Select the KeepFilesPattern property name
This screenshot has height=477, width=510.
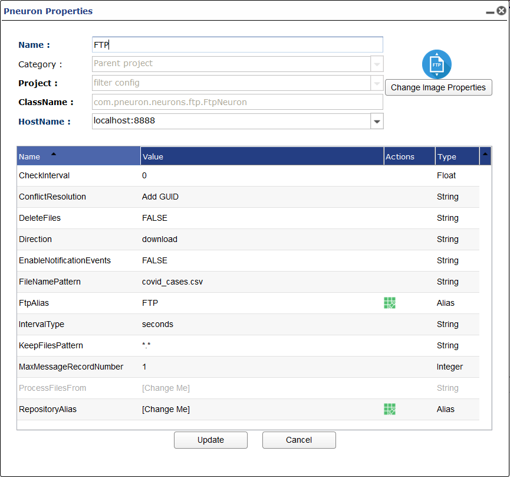point(51,345)
